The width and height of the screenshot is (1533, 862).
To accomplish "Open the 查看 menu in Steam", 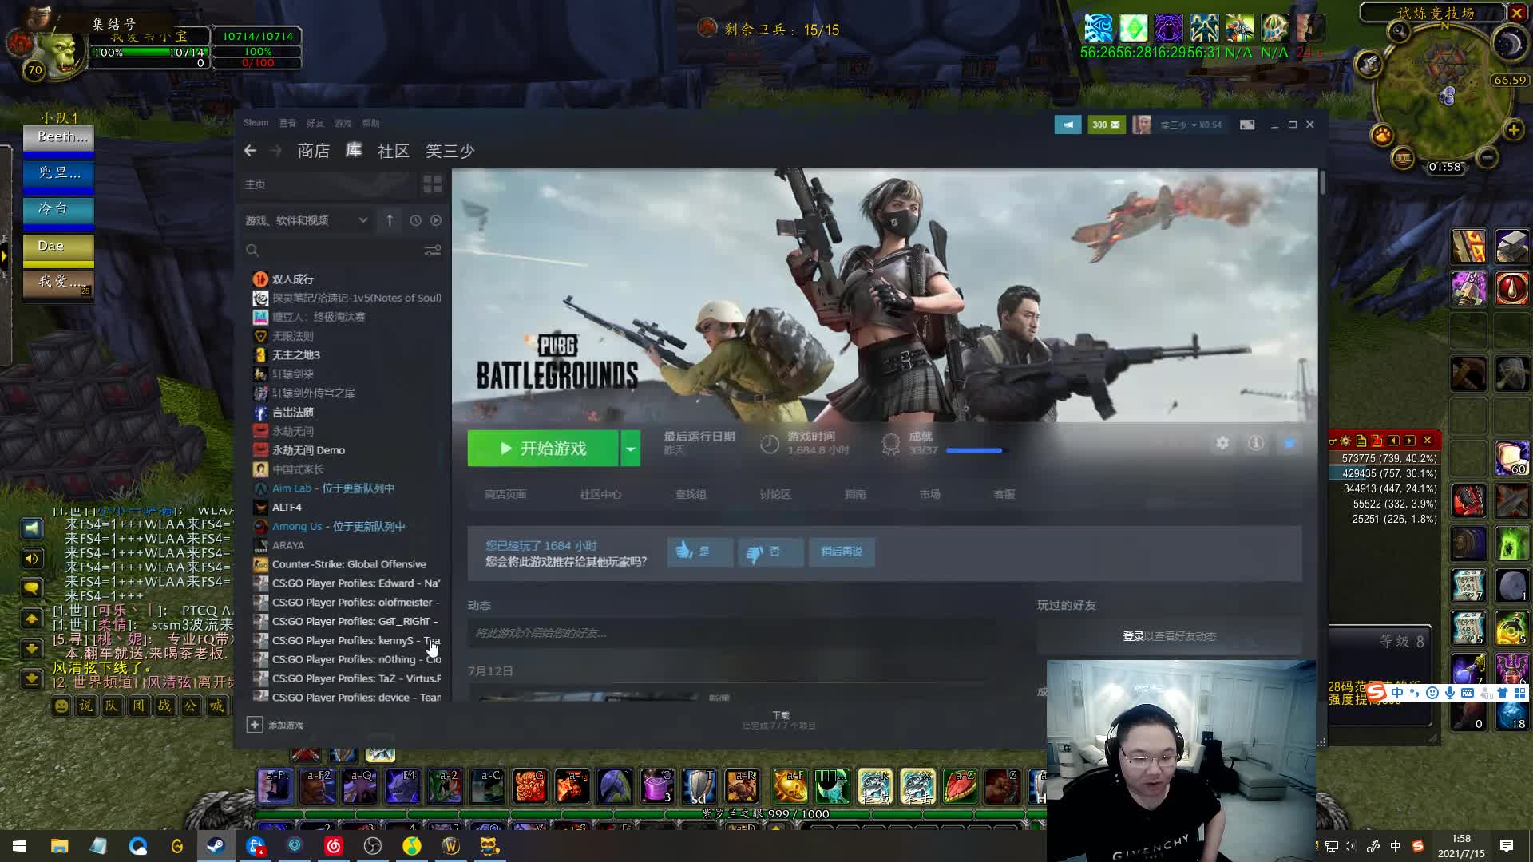I will click(x=287, y=123).
